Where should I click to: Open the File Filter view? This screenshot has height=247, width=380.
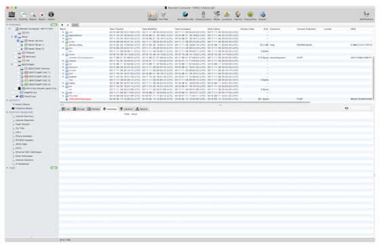pyautogui.click(x=164, y=16)
